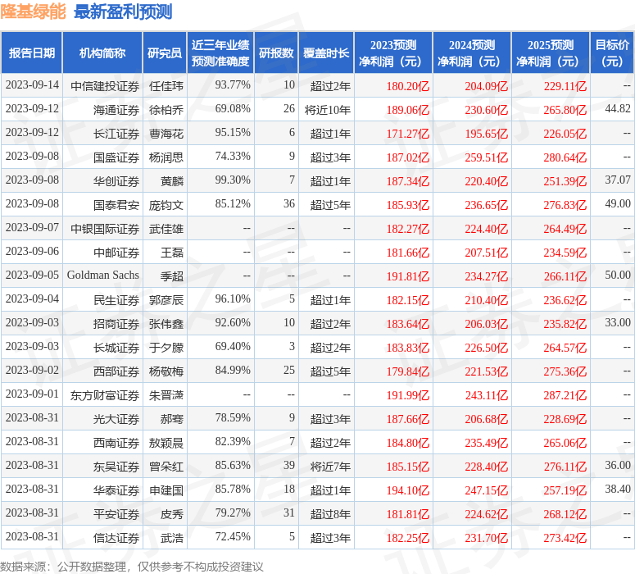Viewport: 635px width, 574px height.
Task: Click 2023 profit 191.81亿
Action: pyautogui.click(x=407, y=276)
